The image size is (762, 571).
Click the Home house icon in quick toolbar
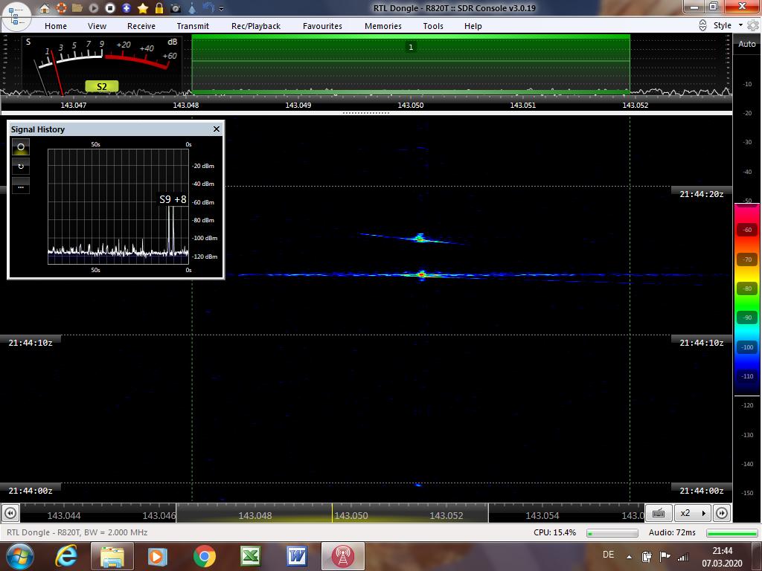[x=44, y=7]
